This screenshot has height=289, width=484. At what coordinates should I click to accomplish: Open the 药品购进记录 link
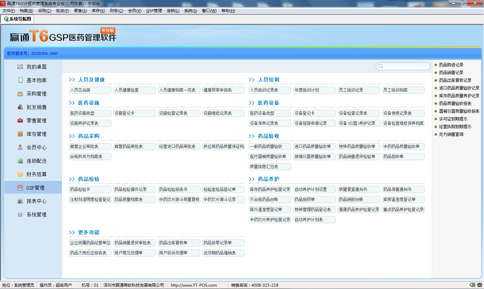[451, 65]
